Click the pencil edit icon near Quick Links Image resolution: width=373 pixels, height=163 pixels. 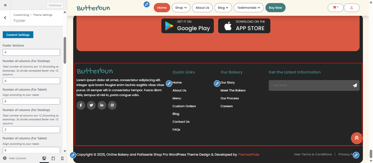[x=169, y=84]
